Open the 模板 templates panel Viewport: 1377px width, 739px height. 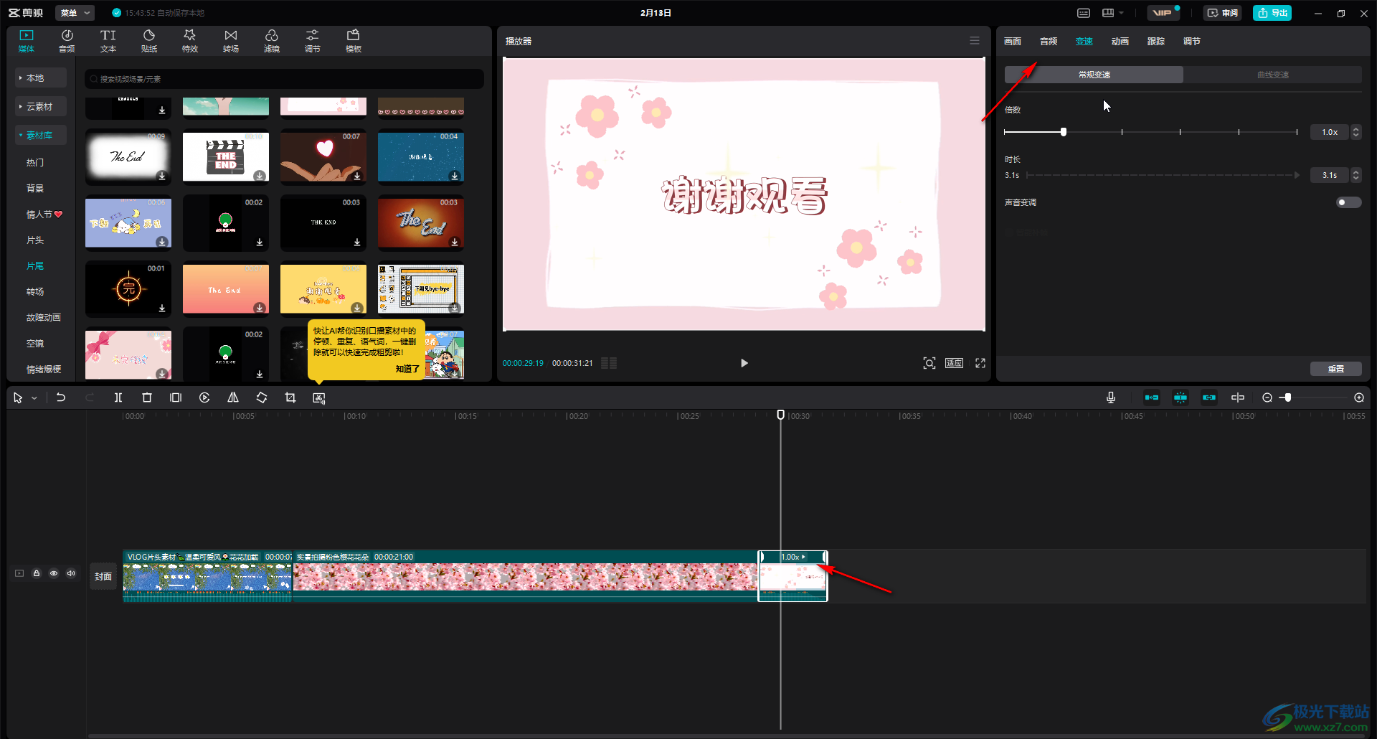[354, 41]
